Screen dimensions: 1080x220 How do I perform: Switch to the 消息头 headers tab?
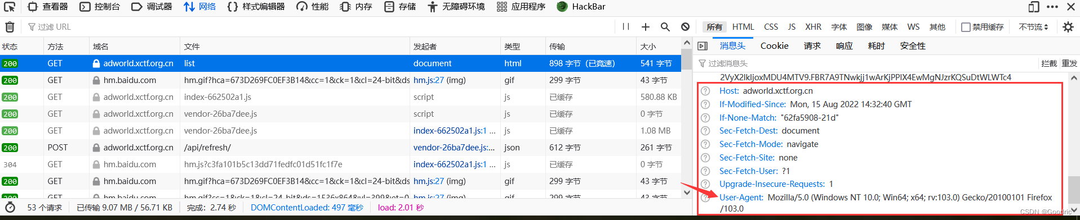(732, 46)
